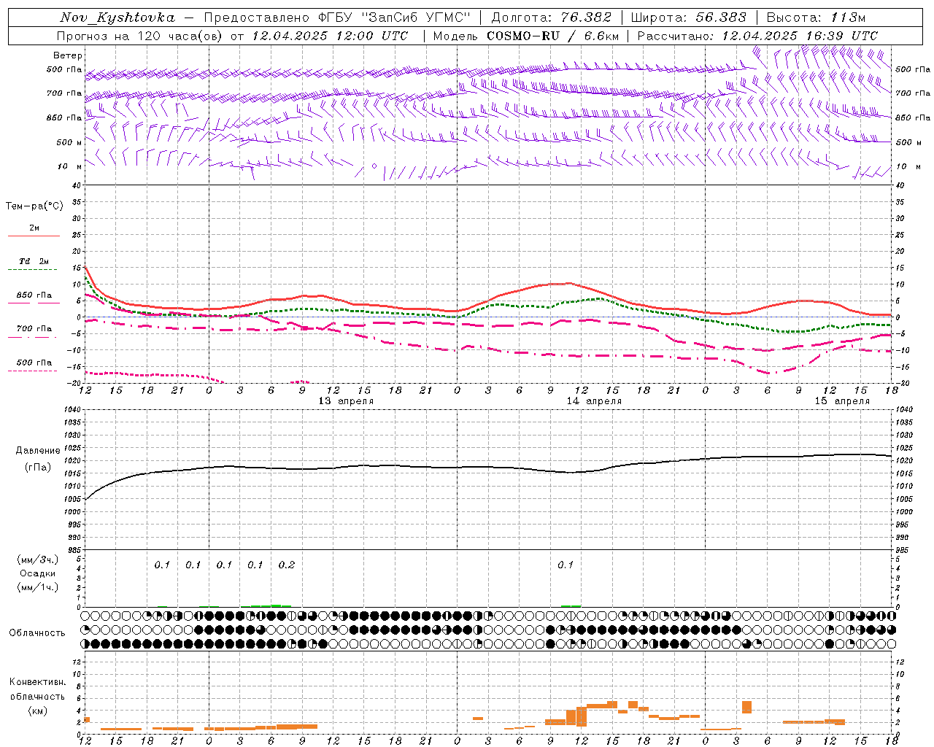The height and width of the screenshot is (747, 934).
Task: Click the '13 апреля' date label
Action: 346,401
